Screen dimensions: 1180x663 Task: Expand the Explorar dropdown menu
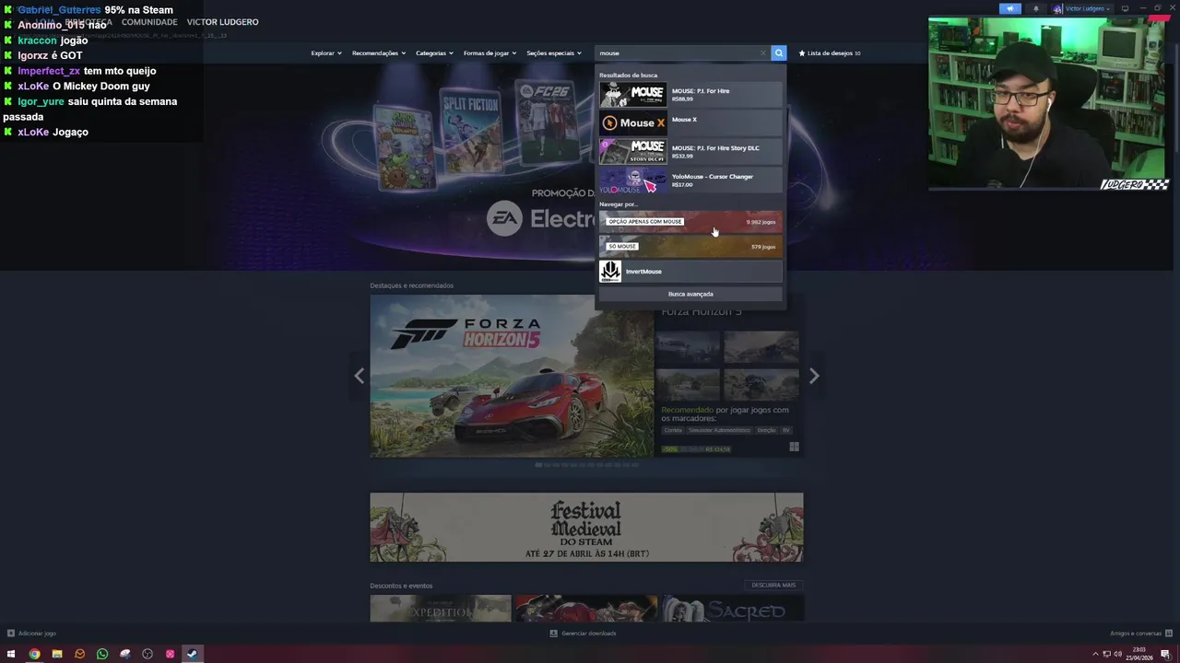(x=326, y=53)
